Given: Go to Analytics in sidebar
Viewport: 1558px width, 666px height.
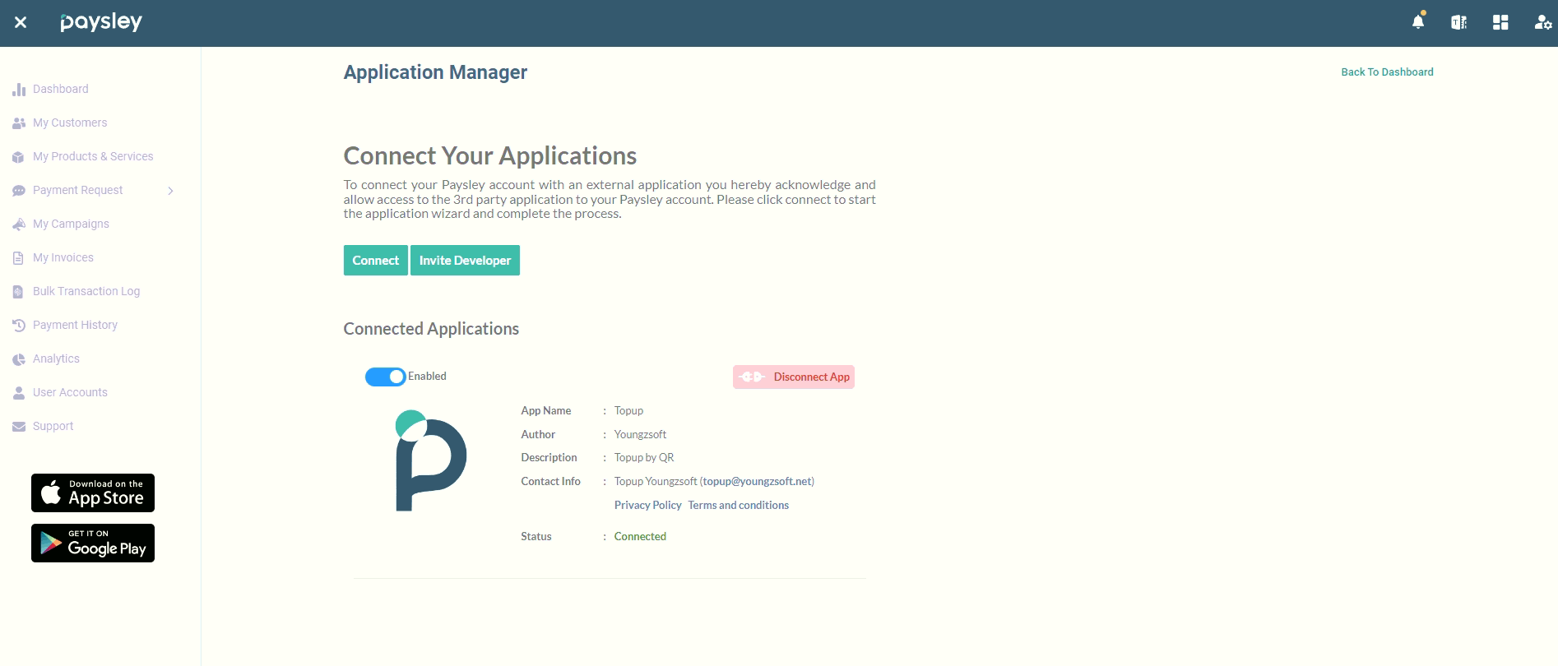Looking at the screenshot, I should tap(56, 358).
